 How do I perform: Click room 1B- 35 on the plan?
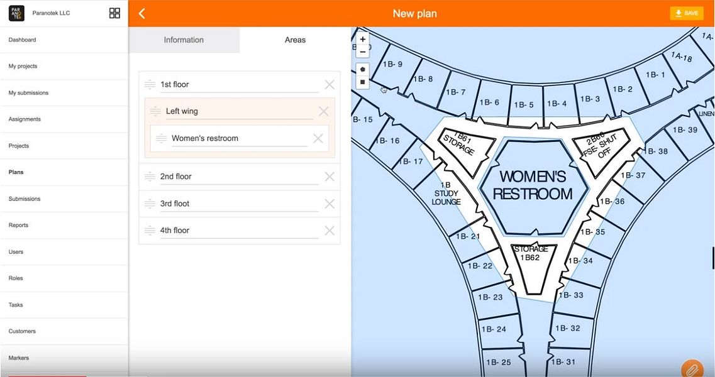594,232
